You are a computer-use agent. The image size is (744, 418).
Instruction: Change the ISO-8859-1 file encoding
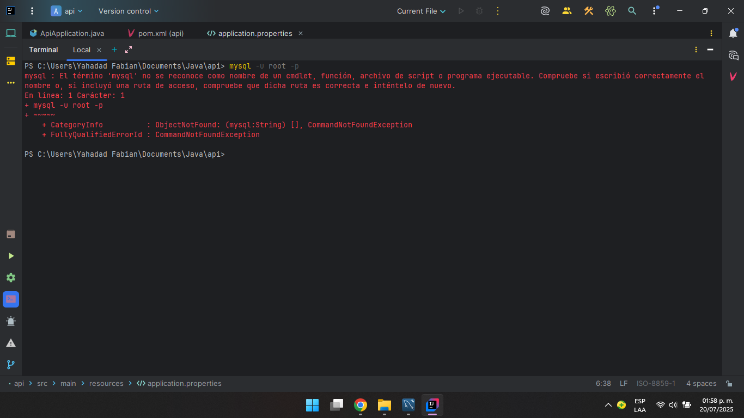[656, 383]
